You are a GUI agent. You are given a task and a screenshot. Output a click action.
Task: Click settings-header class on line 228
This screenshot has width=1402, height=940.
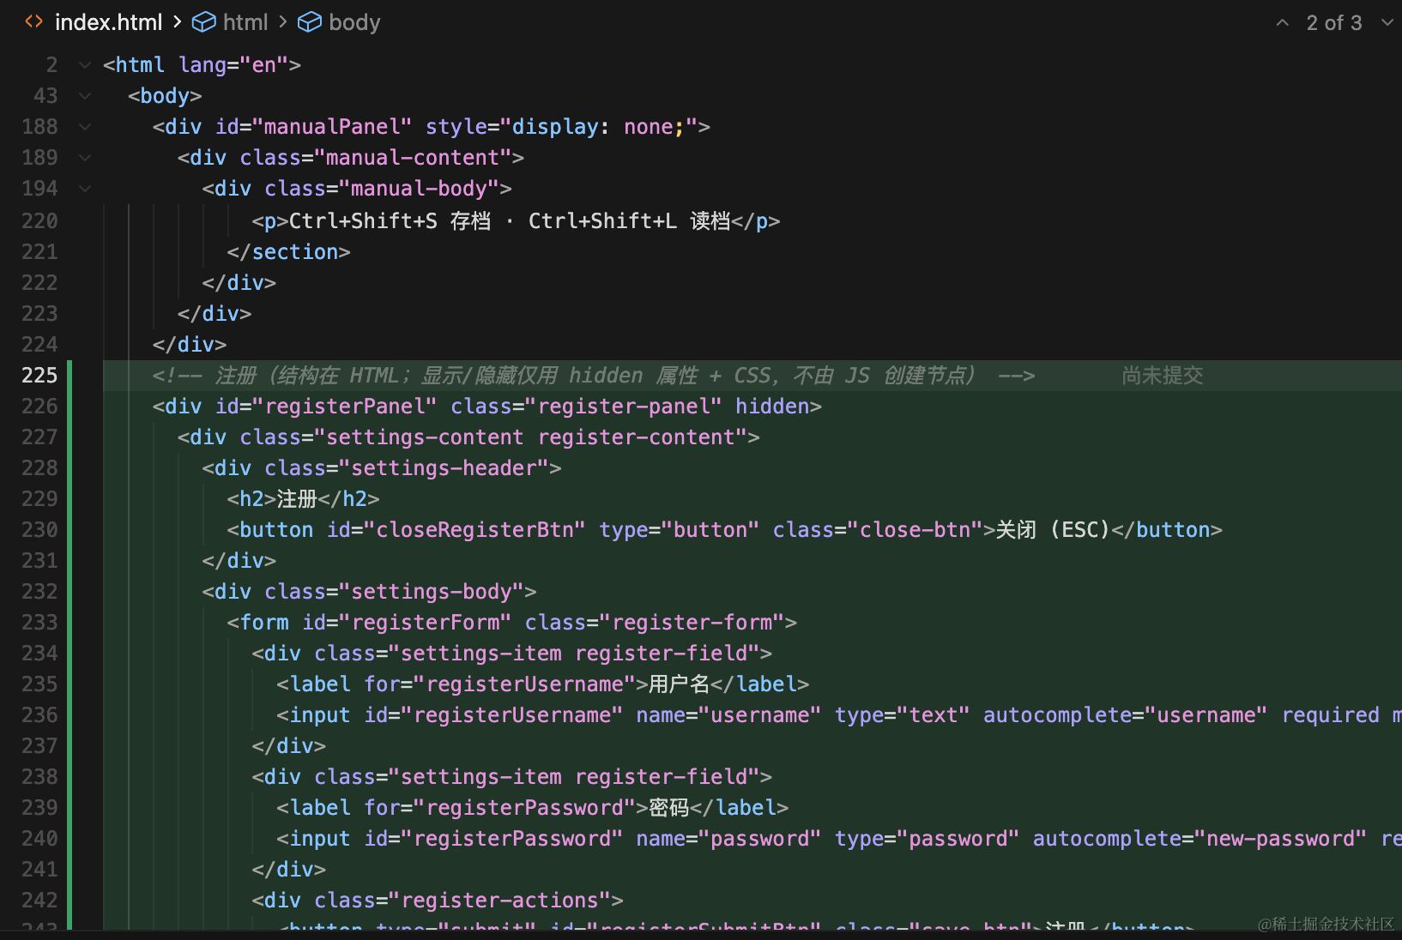tap(444, 468)
